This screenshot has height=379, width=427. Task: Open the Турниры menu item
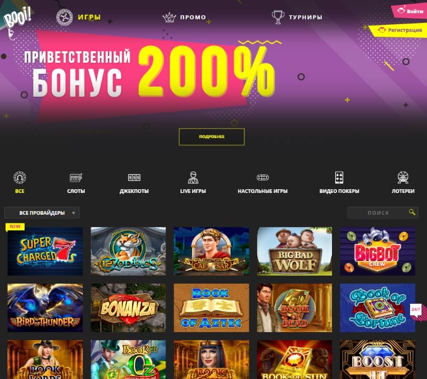pyautogui.click(x=305, y=17)
